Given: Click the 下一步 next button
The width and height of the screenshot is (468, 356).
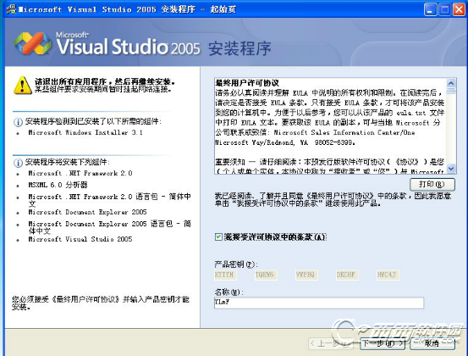Looking at the screenshot, I should pos(383,343).
